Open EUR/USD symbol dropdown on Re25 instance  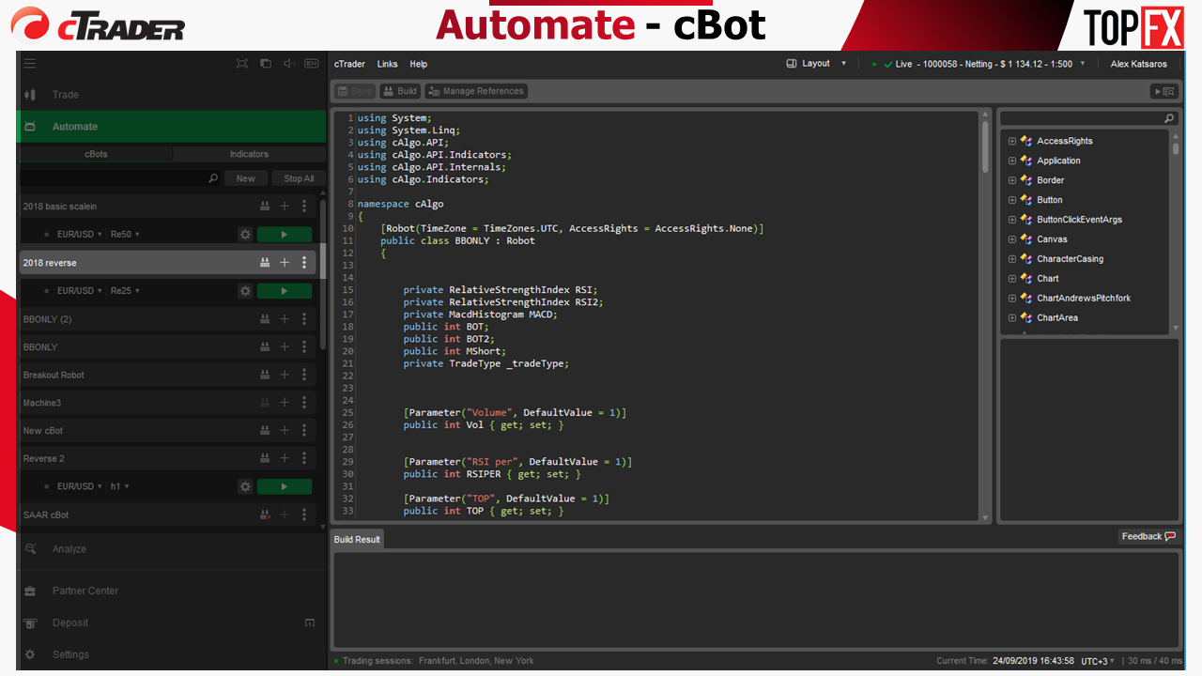(80, 291)
